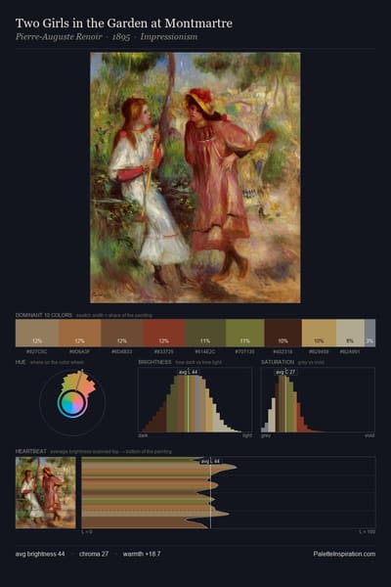
Task: Open the main Renoir painting image
Action: 195,177
